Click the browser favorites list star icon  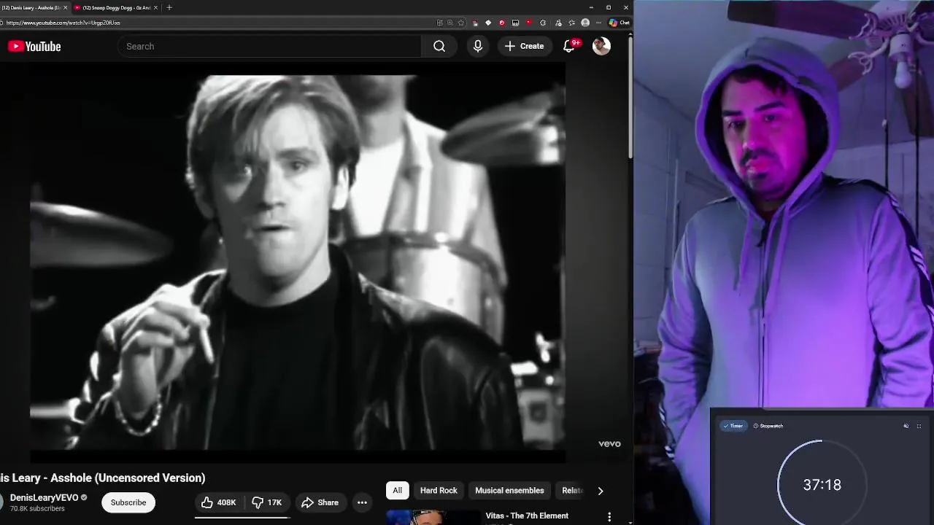point(572,23)
